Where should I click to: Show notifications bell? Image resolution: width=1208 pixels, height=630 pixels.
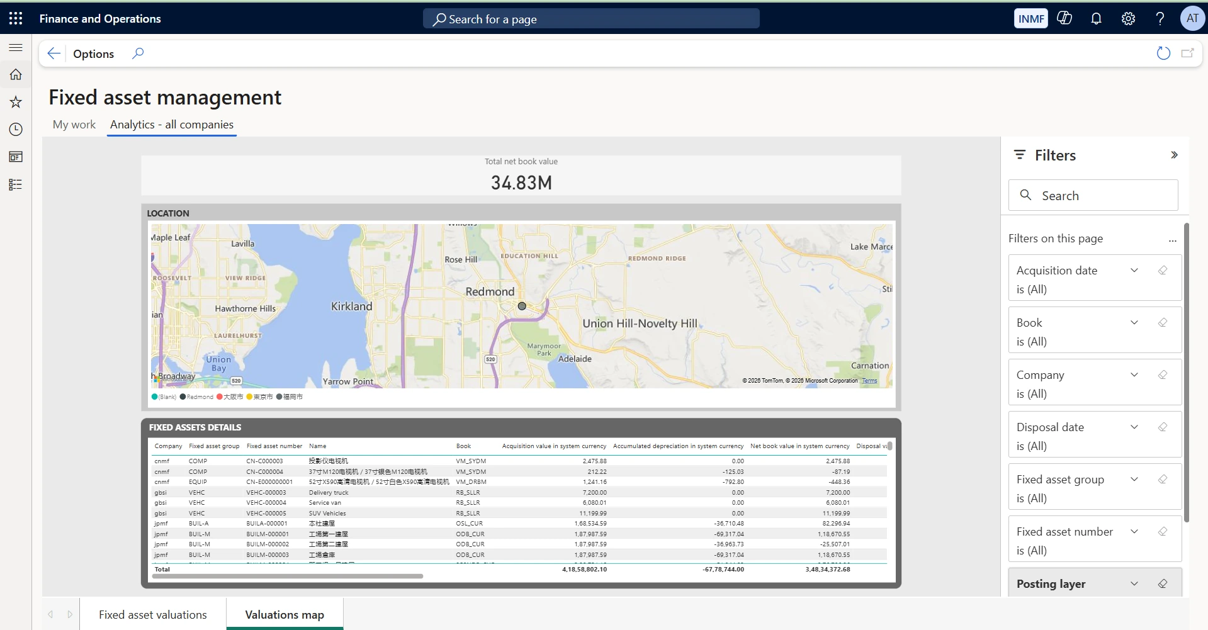click(1096, 18)
